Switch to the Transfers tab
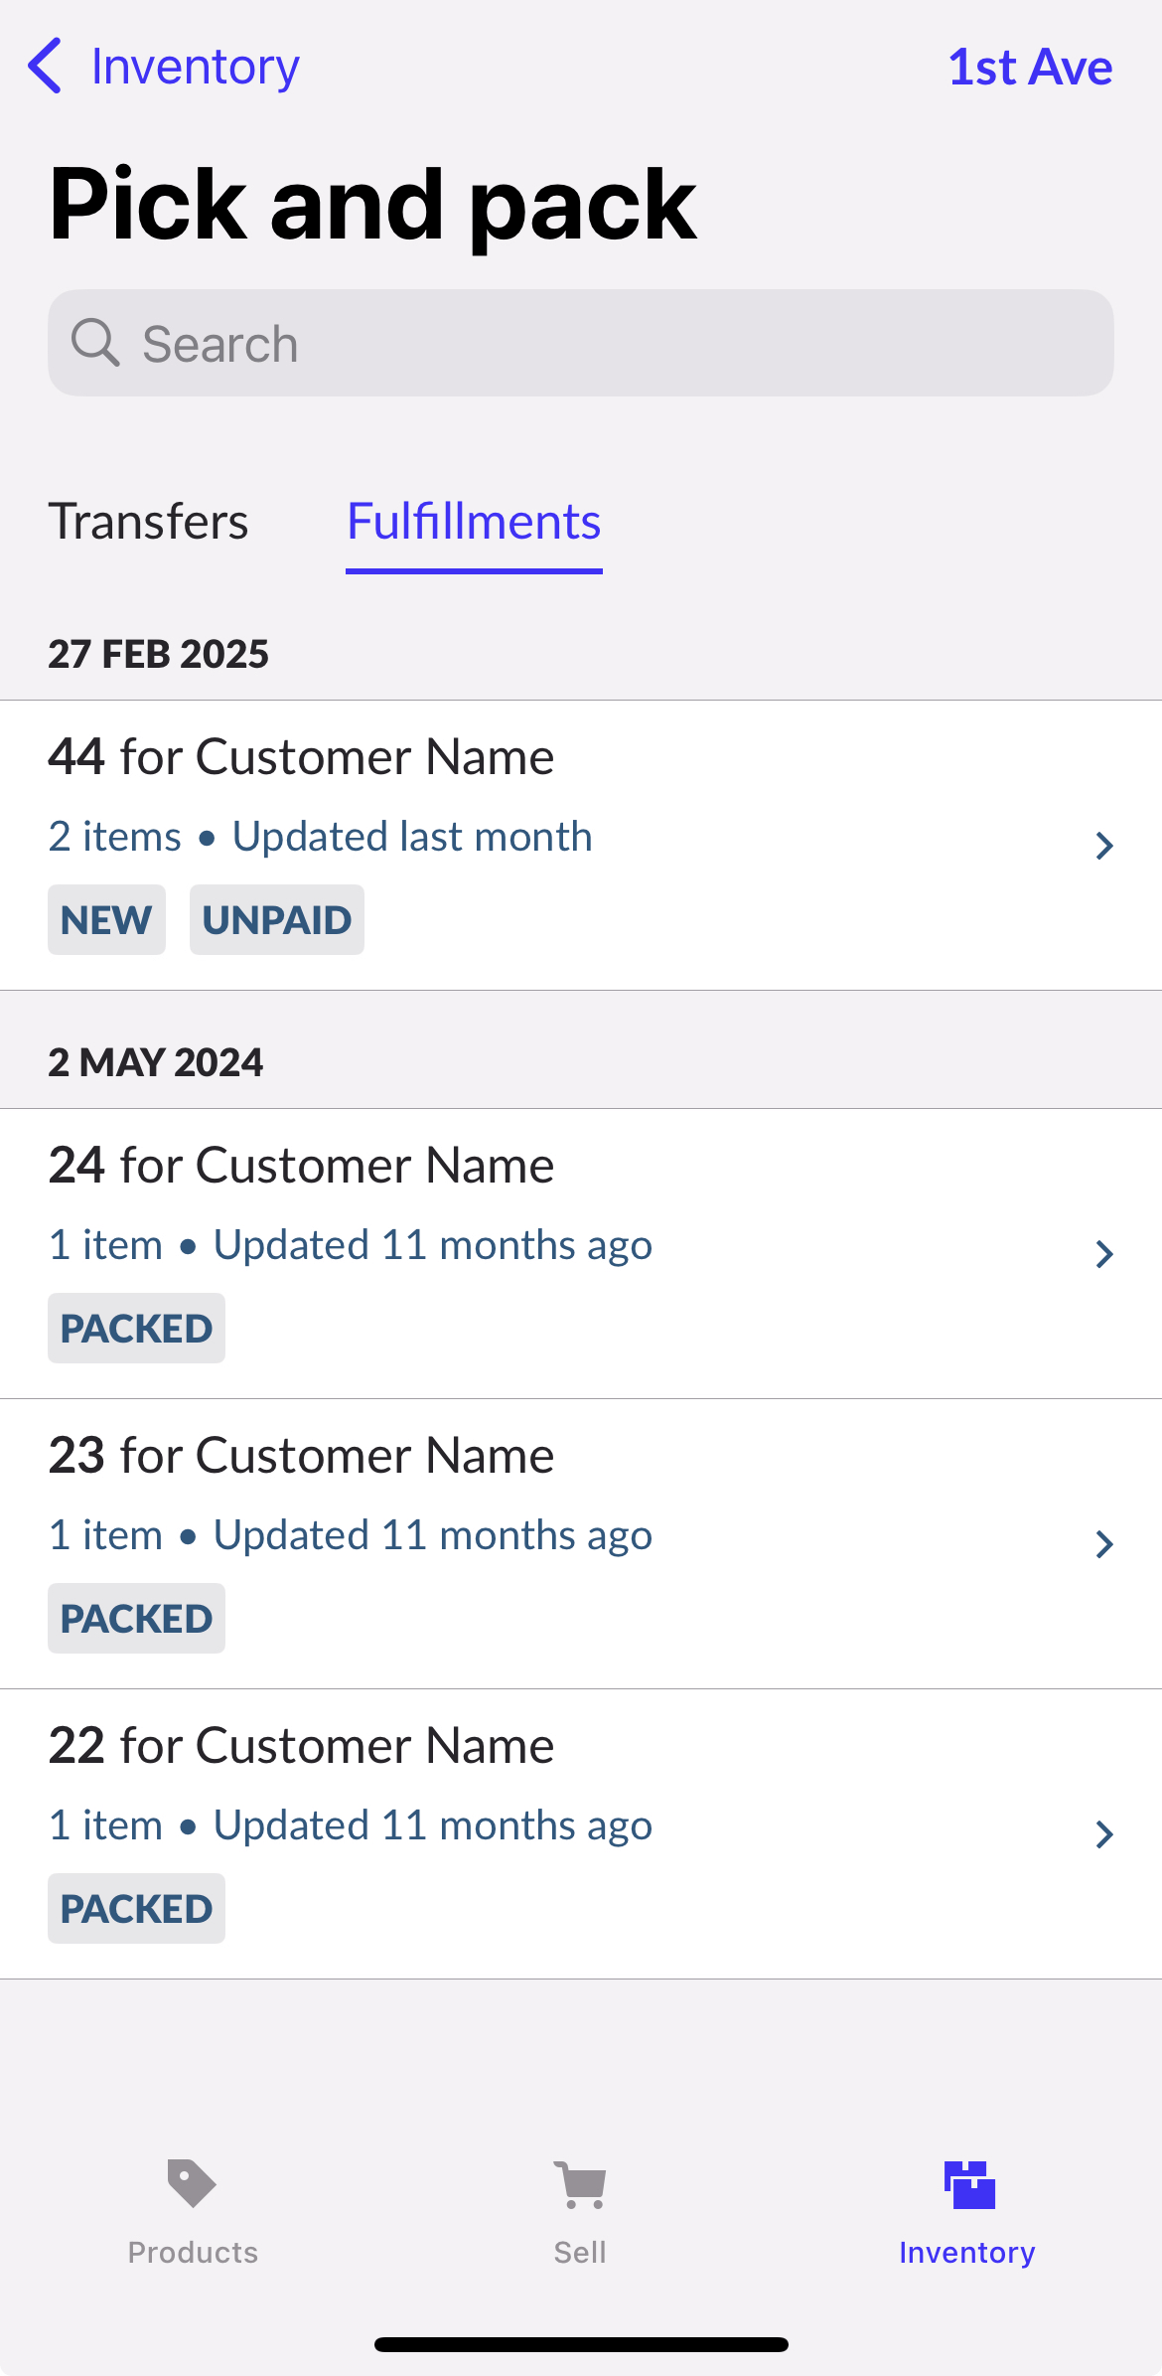The height and width of the screenshot is (2376, 1162). (149, 522)
